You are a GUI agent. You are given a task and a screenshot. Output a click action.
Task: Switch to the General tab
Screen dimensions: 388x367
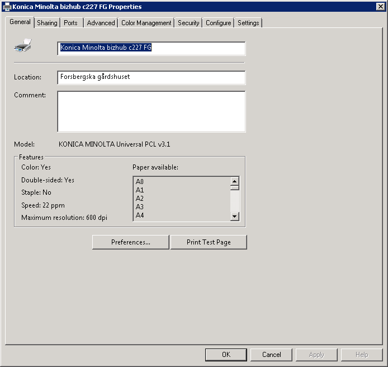[20, 22]
